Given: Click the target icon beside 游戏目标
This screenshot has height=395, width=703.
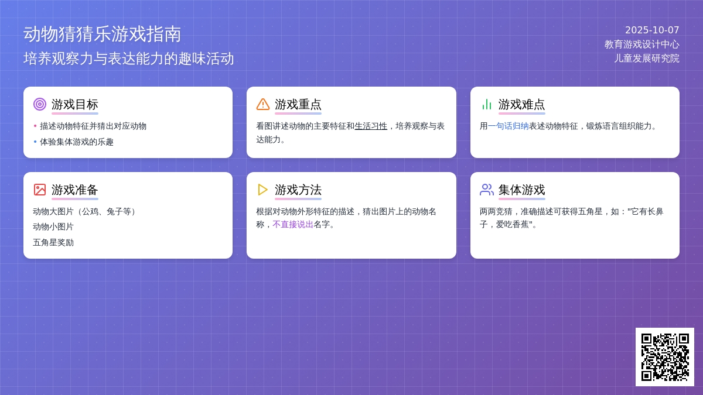Looking at the screenshot, I should coord(40,104).
